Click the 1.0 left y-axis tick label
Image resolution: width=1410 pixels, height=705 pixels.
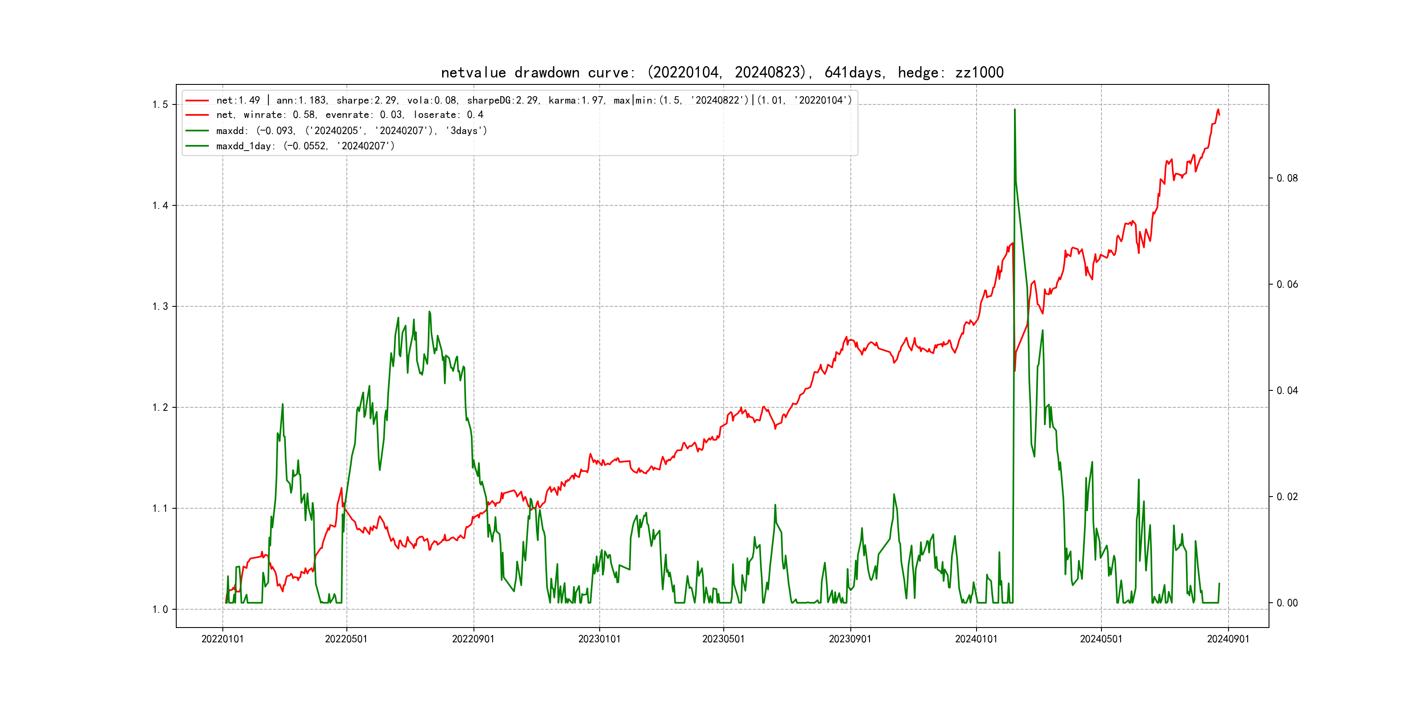161,609
